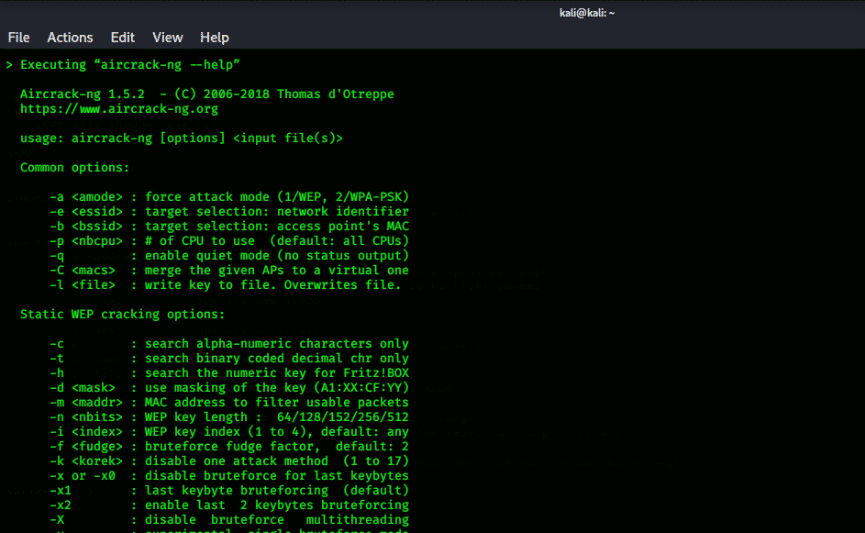Click 'search the numeric key for Fritz!BOX' line
This screenshot has height=533, width=865.
[x=229, y=373]
